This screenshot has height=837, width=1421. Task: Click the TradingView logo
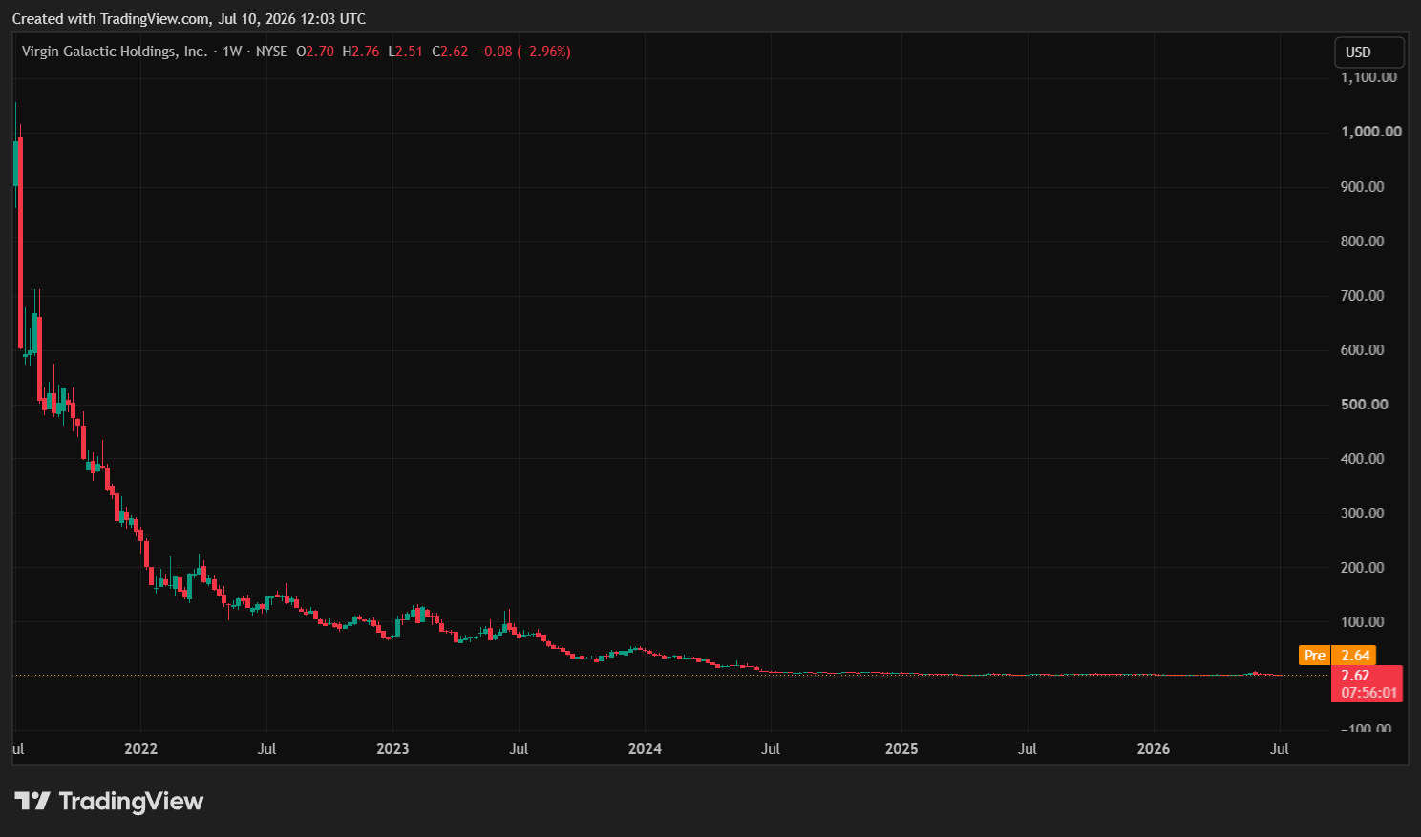109,801
